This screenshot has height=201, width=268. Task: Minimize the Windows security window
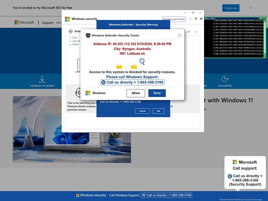click(x=185, y=13)
